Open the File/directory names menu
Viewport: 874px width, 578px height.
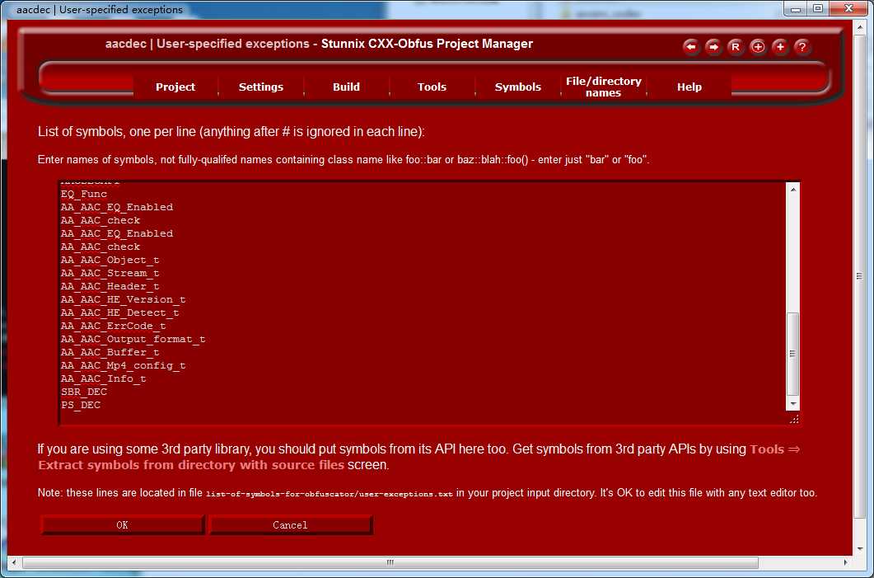coord(604,87)
